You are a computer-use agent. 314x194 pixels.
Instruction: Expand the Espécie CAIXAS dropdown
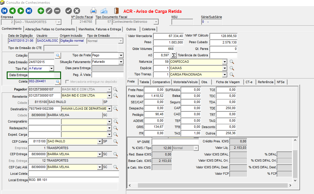pos(224,68)
